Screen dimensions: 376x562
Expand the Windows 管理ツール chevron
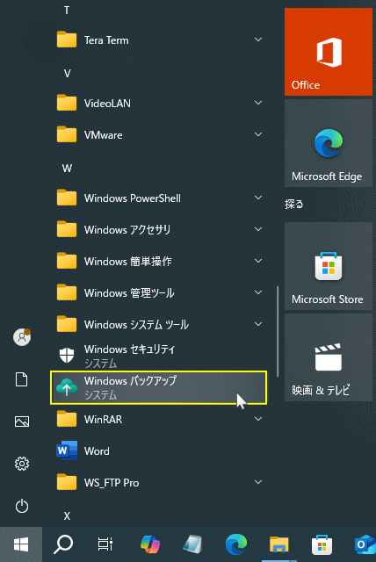pos(258,292)
